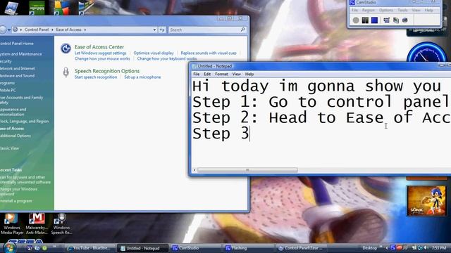This screenshot has height=253, width=451.
Task: Open the CamStudio File menu
Action: click(x=355, y=11)
